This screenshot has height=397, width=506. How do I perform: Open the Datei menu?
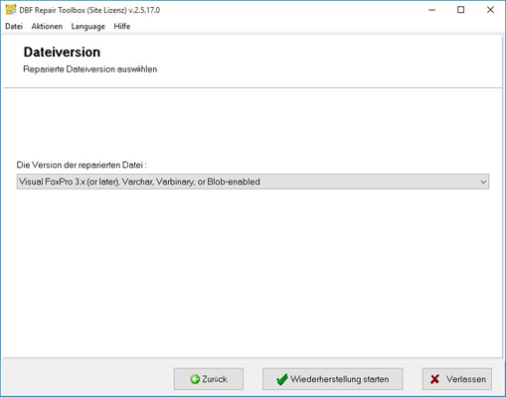tap(14, 27)
